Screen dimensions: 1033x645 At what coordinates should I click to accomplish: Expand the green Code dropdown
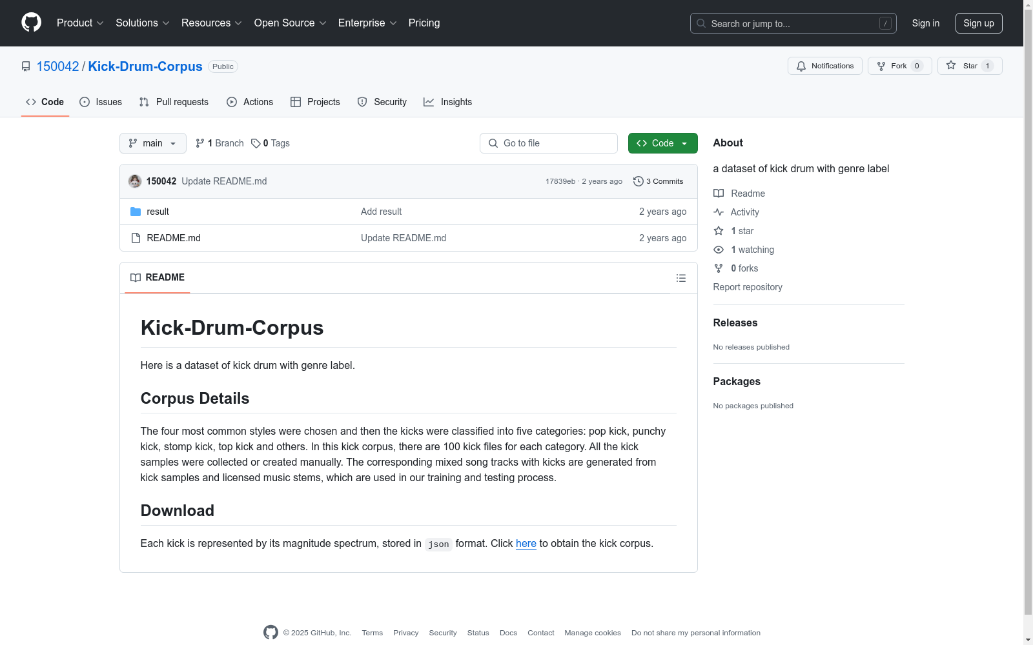663,143
